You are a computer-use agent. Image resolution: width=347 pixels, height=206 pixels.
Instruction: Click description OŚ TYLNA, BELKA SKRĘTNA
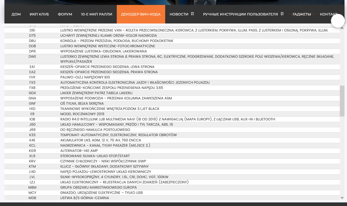(82, 104)
